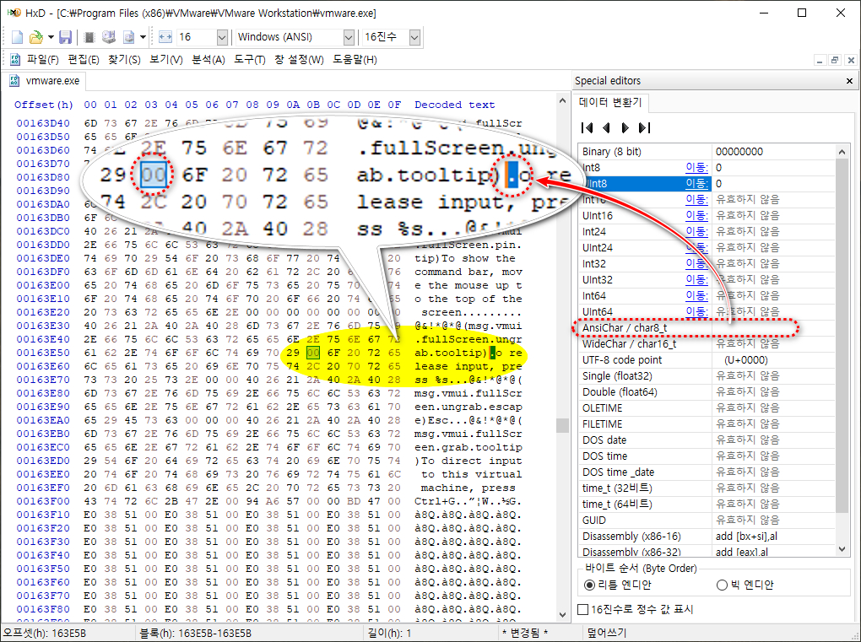Choose the 빅 엔디안 byte order
The image size is (861, 642).
click(745, 585)
